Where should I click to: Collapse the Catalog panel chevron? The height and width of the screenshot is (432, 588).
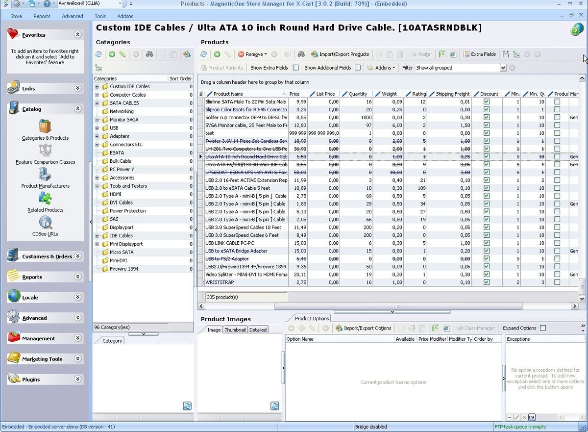(x=77, y=109)
